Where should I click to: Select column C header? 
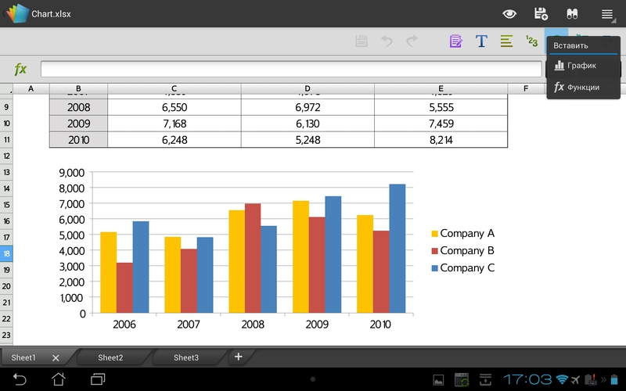click(x=174, y=88)
